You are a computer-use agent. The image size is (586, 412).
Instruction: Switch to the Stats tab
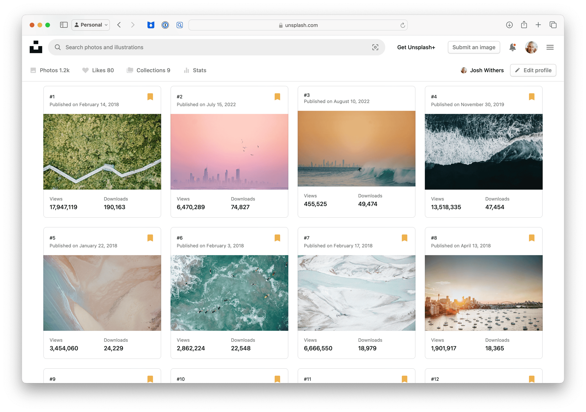[195, 70]
